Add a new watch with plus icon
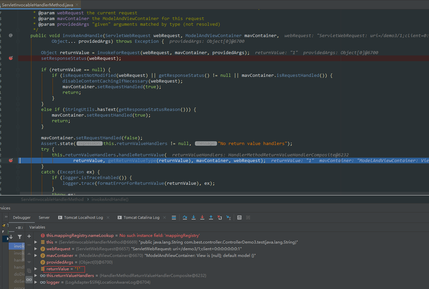This screenshot has width=429, height=289. pyautogui.click(x=29, y=236)
